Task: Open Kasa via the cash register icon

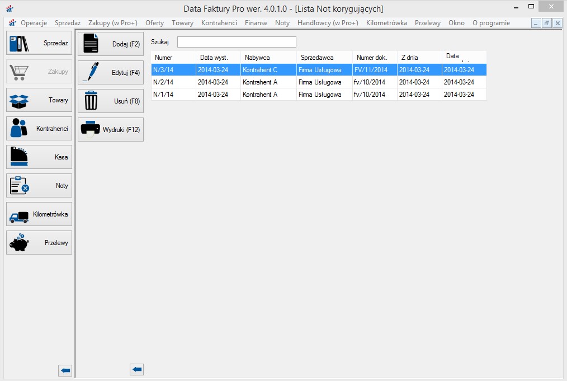Action: click(x=39, y=157)
